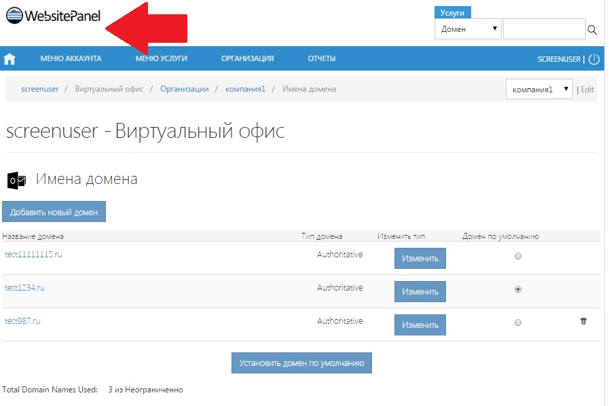The width and height of the screenshot is (609, 406).
Task: Click SCREENUSER account link
Action: coord(559,59)
